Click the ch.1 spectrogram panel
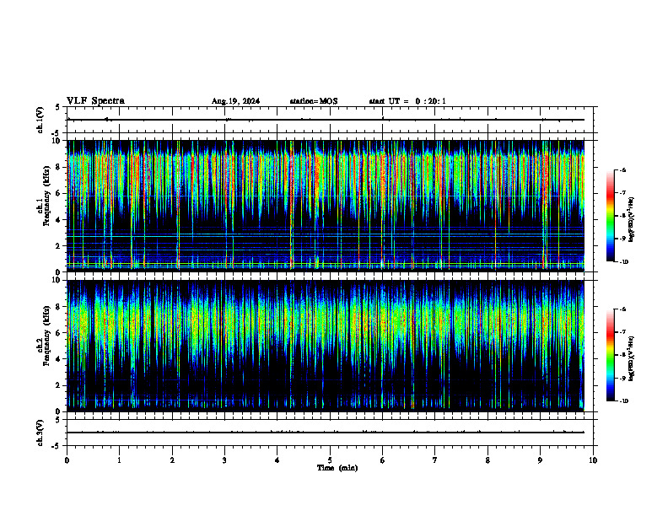The width and height of the screenshot is (668, 516). (x=326, y=206)
